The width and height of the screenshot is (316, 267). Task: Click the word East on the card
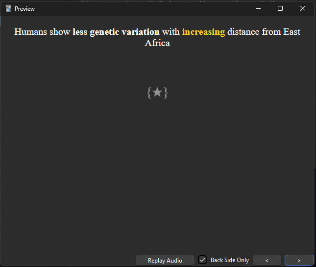coord(292,32)
